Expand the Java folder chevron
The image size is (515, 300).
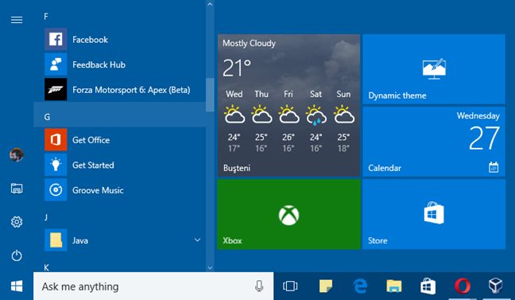tap(197, 240)
